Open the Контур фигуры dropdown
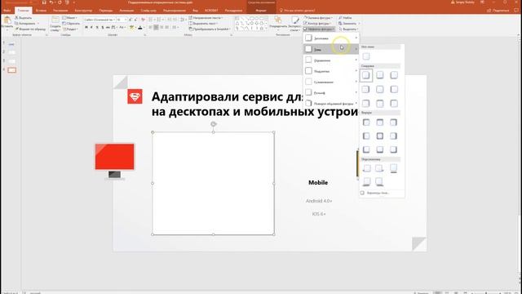Viewport: 522px width, 294px height. [x=317, y=24]
